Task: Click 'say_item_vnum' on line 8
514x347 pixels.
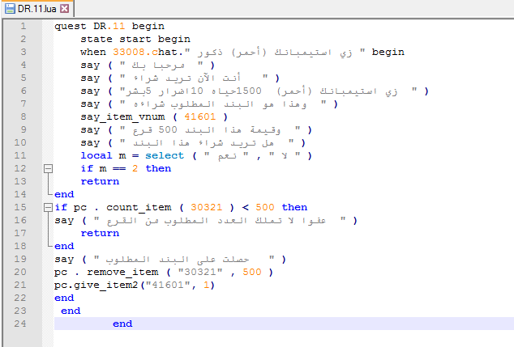Action: (122, 117)
